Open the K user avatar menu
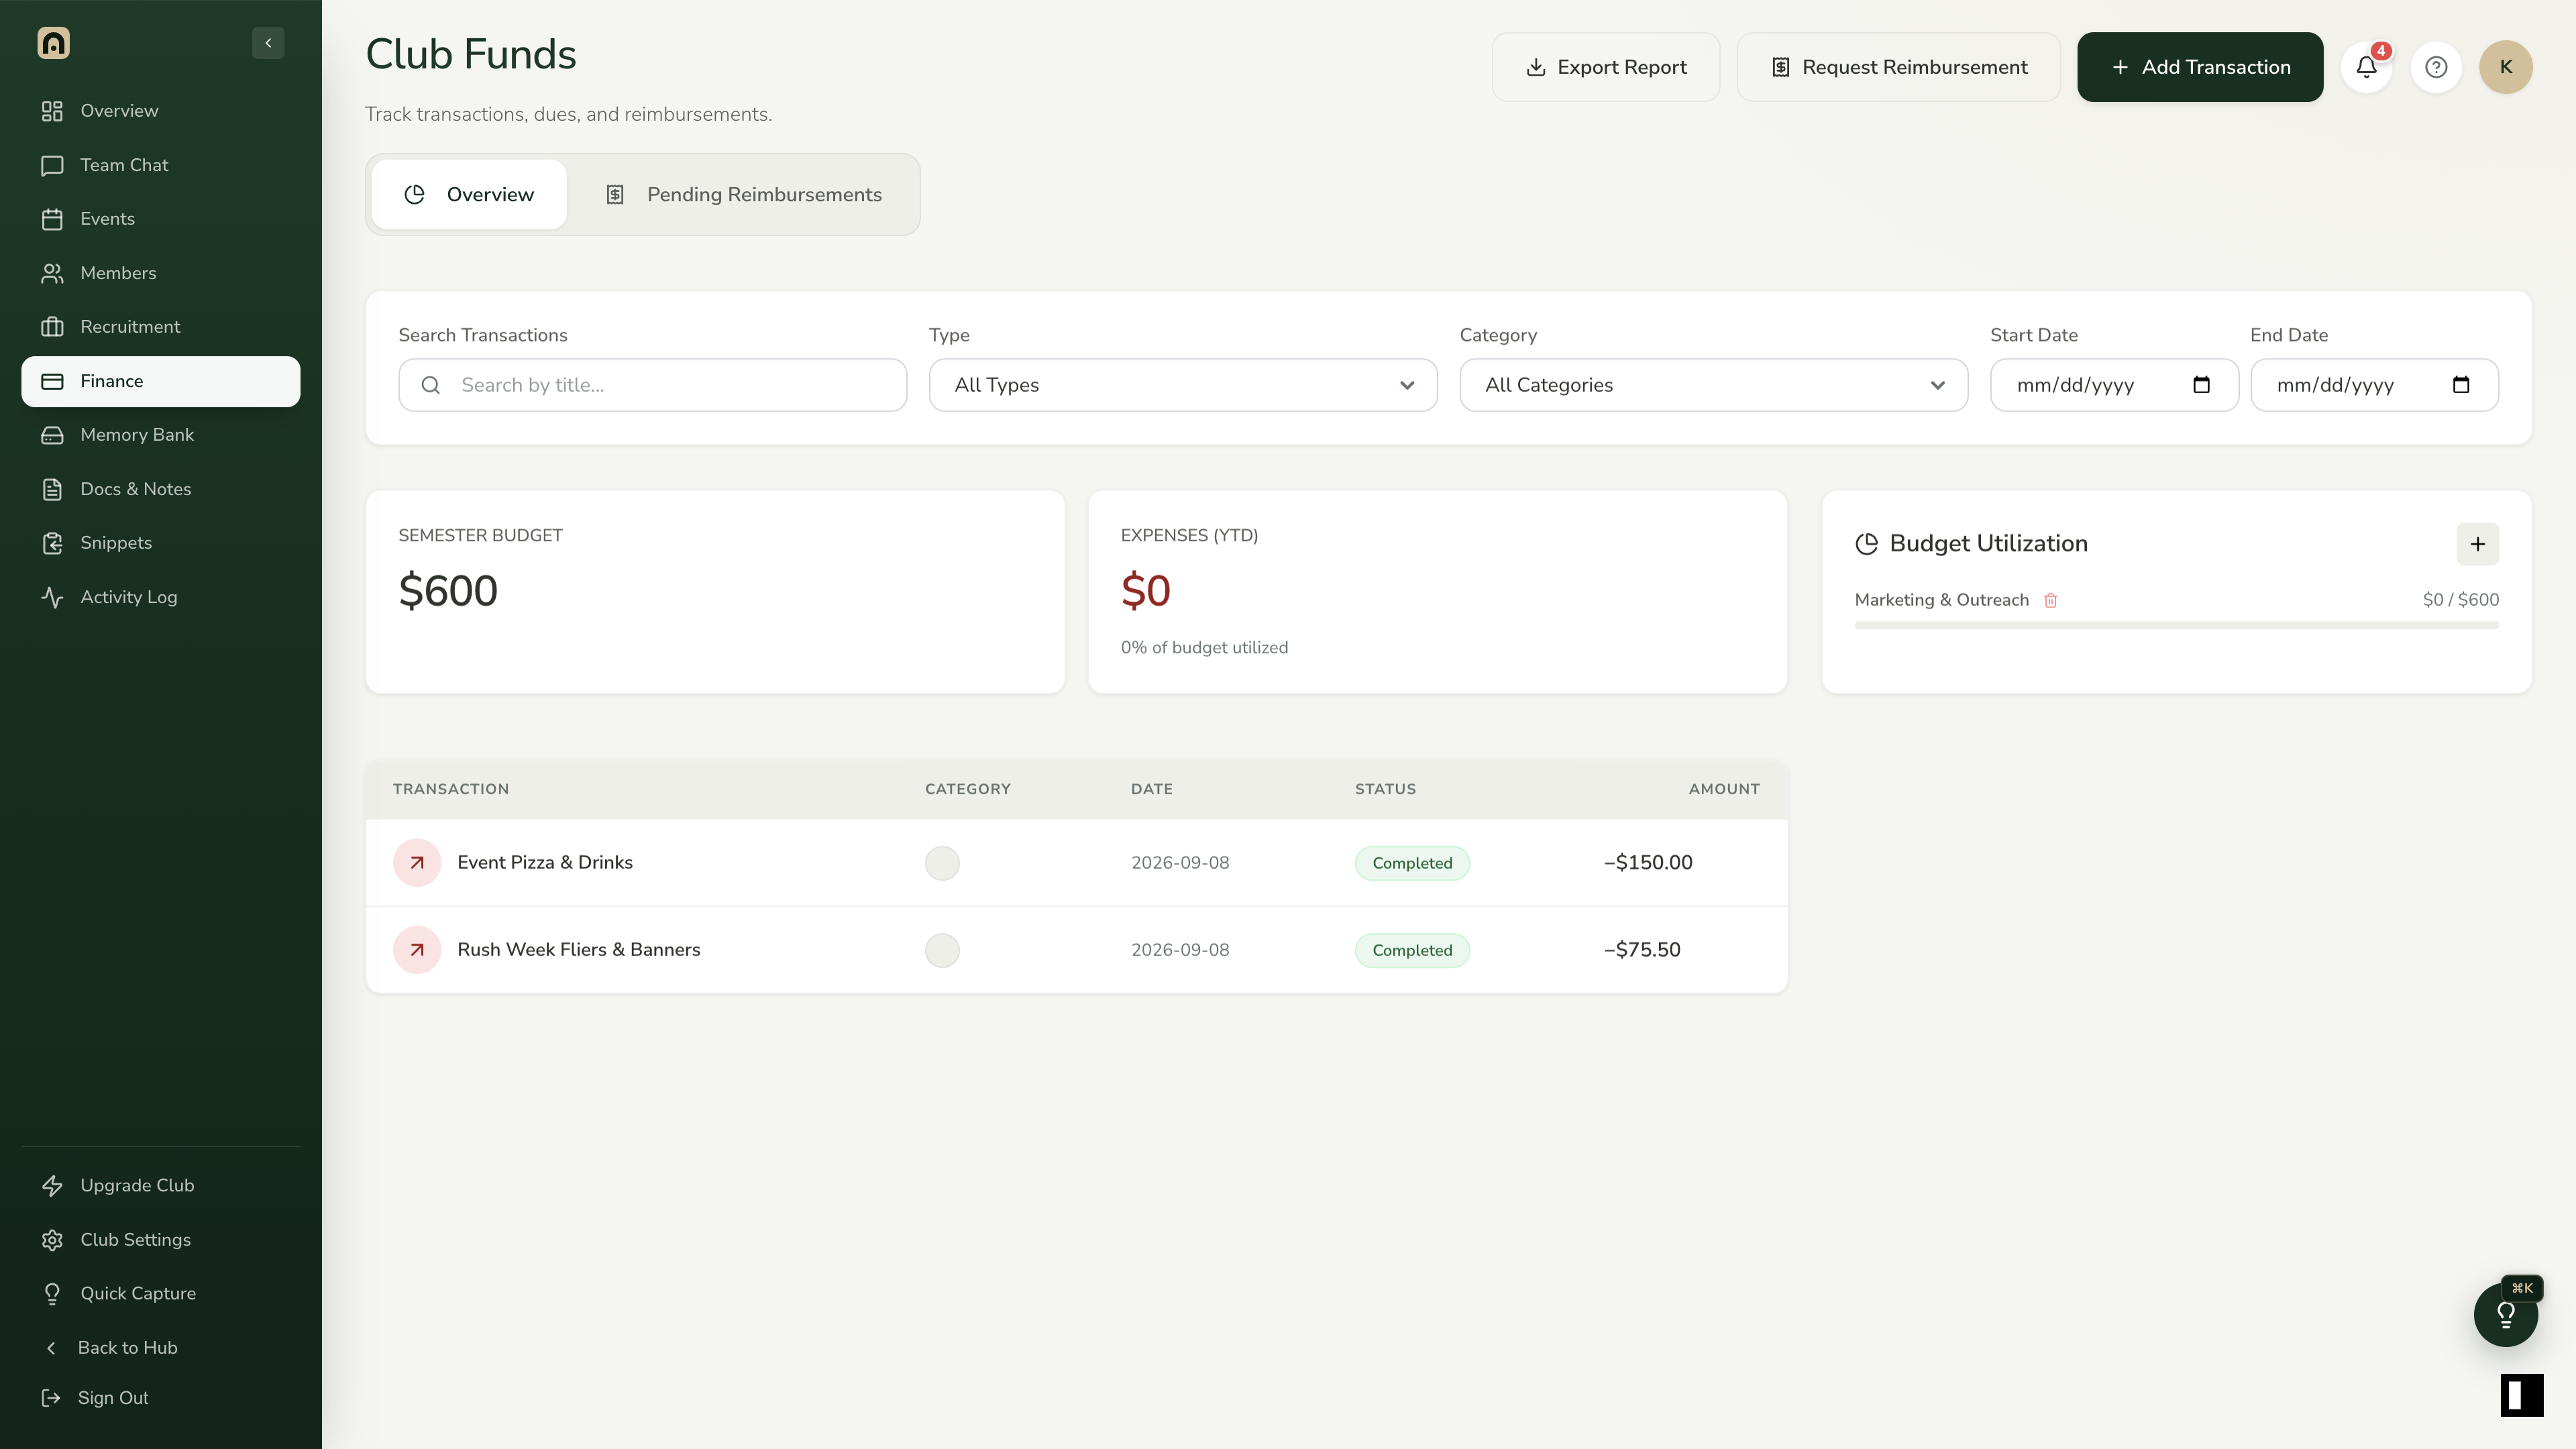 (2506, 67)
